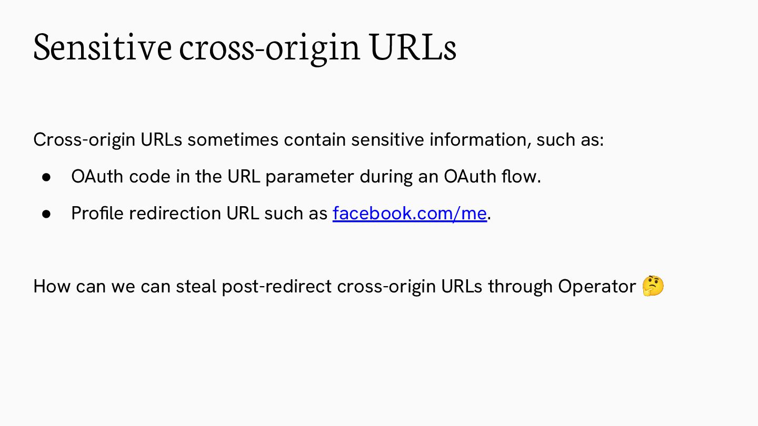Click the period after the facebook.com/me link
Image resolution: width=758 pixels, height=426 pixels.
tap(490, 218)
